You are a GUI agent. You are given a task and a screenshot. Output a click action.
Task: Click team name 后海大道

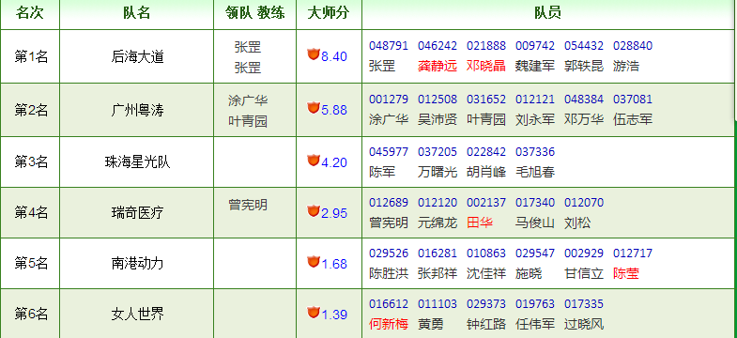[x=137, y=57]
